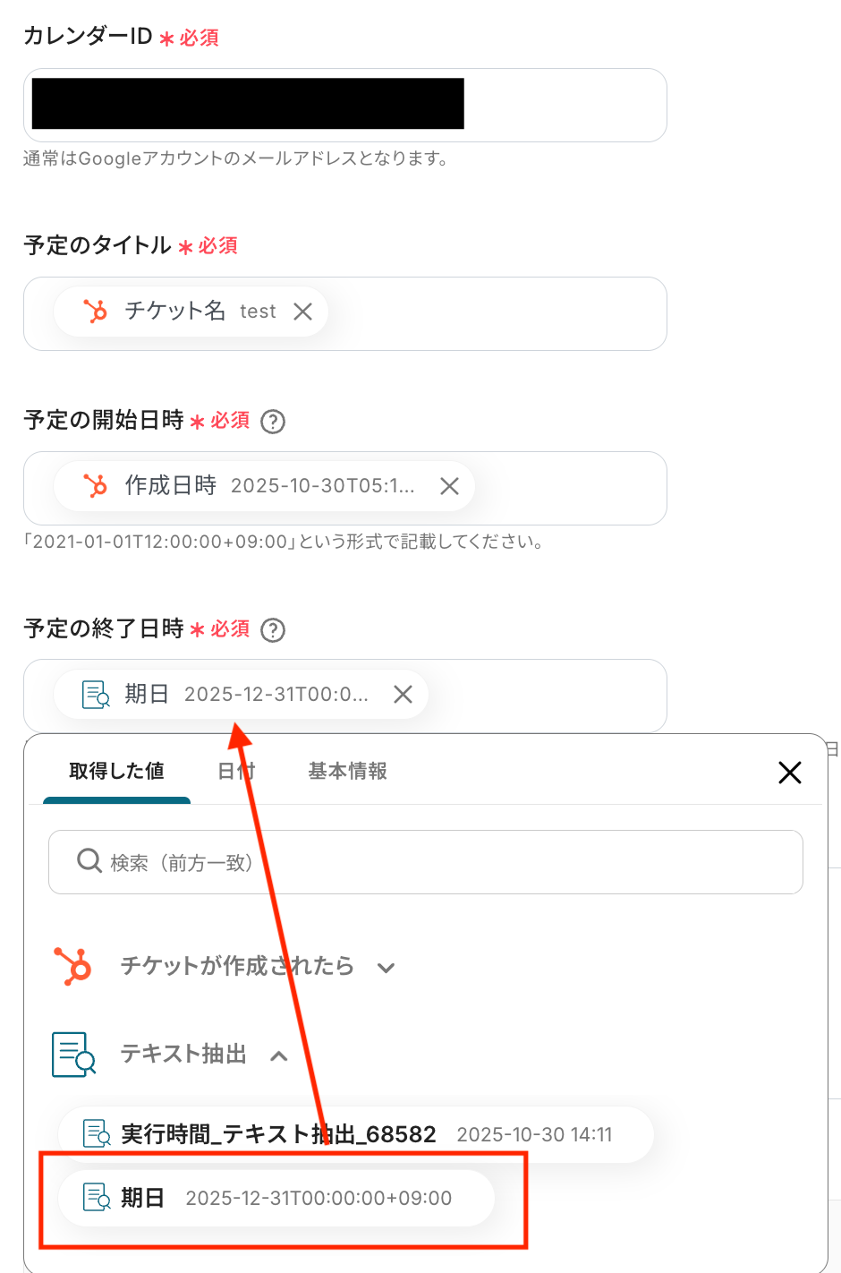Click the magnifier icon in search box
This screenshot has height=1273, width=841.
pyautogui.click(x=89, y=861)
